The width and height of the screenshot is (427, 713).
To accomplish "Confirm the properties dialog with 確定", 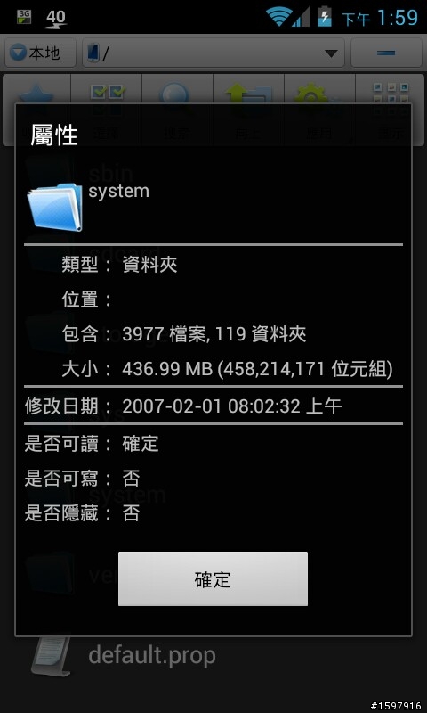I will click(213, 578).
